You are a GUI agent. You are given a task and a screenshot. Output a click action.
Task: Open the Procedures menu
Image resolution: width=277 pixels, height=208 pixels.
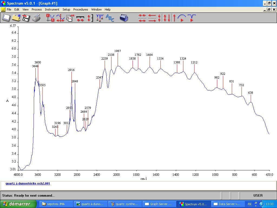click(x=81, y=9)
